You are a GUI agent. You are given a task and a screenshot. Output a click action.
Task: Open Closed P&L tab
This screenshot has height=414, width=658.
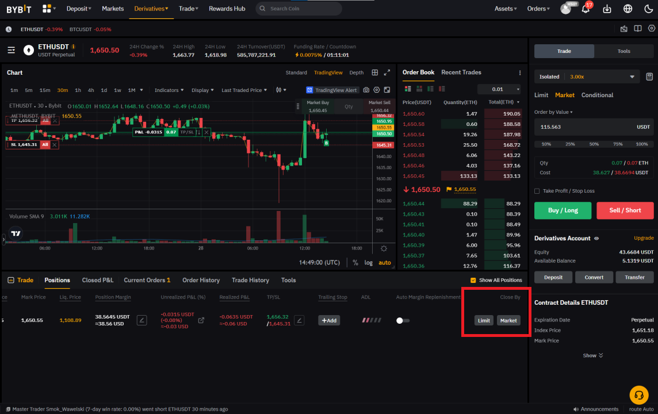pyautogui.click(x=97, y=280)
